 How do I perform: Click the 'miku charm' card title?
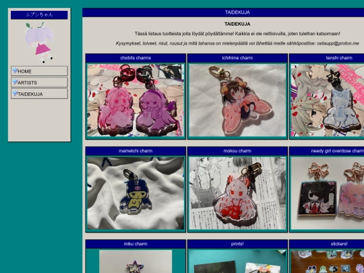(x=135, y=244)
